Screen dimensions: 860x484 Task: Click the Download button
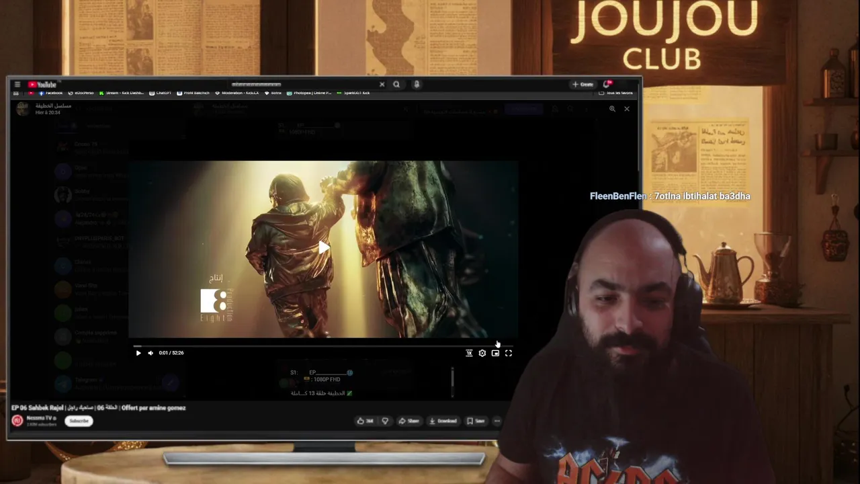tap(443, 421)
